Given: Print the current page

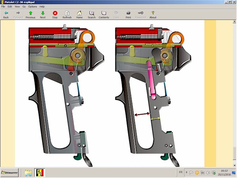Looking at the screenshot, I should point(128,15).
